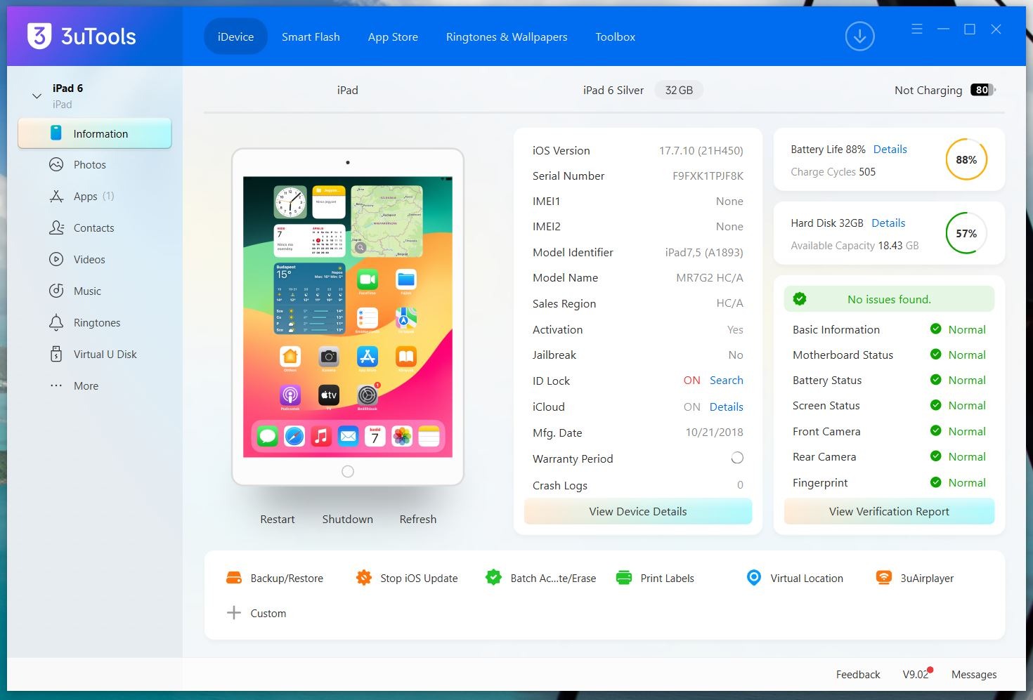The height and width of the screenshot is (700, 1033).
Task: Open the Toolbox tab
Action: click(615, 37)
